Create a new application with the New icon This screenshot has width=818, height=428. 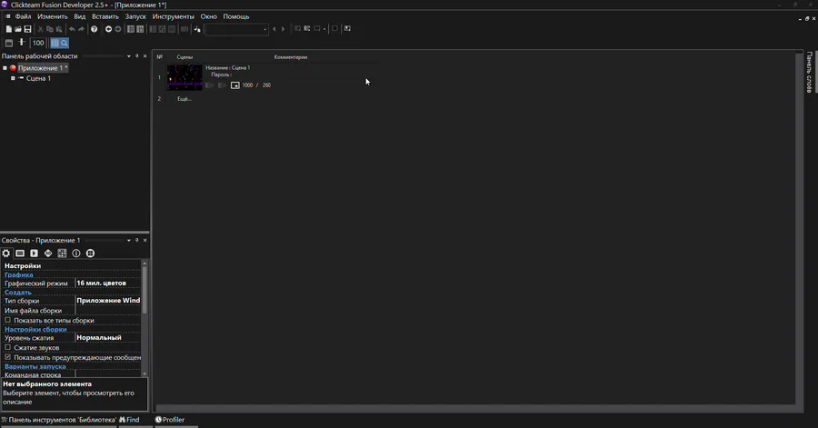click(9, 29)
